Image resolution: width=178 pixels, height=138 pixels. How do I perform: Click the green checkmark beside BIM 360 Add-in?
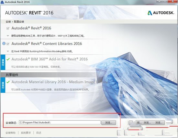8,59
